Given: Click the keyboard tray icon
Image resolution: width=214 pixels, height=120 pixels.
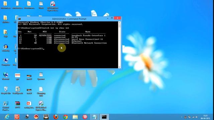Looking at the screenshot, I should click(186, 117).
